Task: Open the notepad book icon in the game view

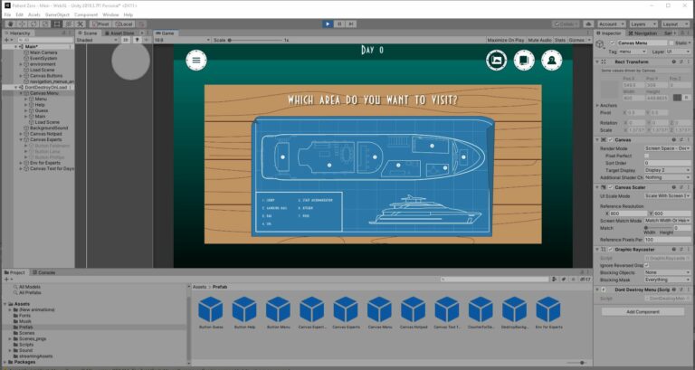Action: (523, 60)
